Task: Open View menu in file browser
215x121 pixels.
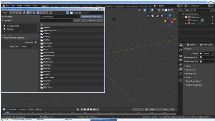Action: pos(5,13)
